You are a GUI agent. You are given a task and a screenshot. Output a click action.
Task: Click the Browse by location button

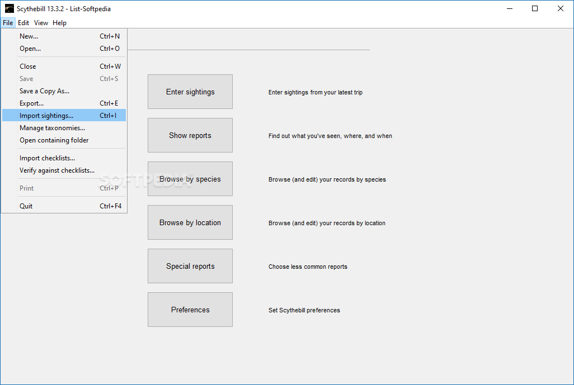(x=190, y=222)
